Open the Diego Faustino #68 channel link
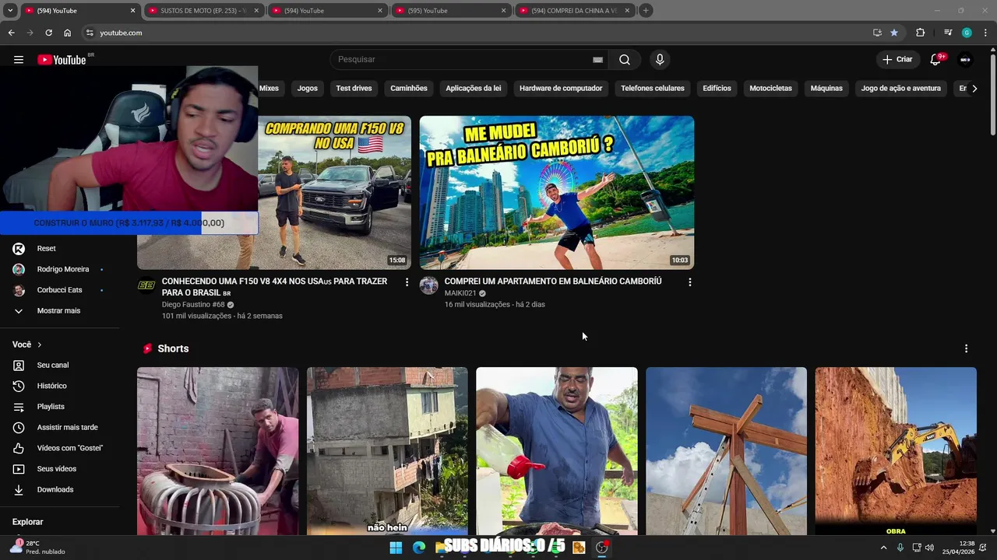 (193, 305)
